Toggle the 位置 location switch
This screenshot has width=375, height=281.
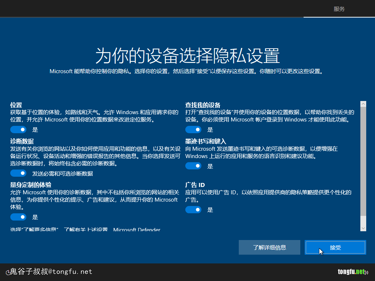click(x=18, y=130)
